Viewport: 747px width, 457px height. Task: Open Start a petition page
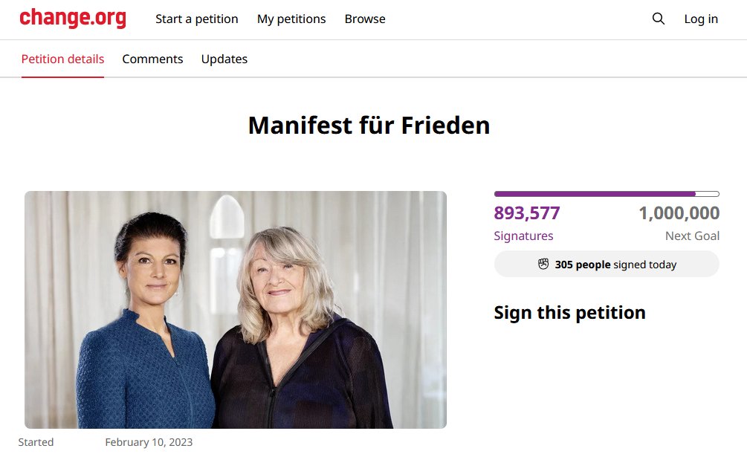(x=197, y=19)
